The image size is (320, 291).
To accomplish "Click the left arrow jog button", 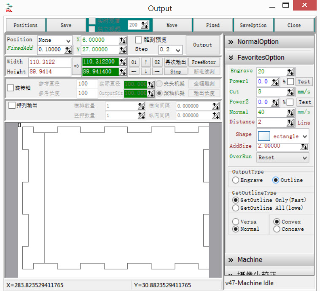I will tap(134, 72).
